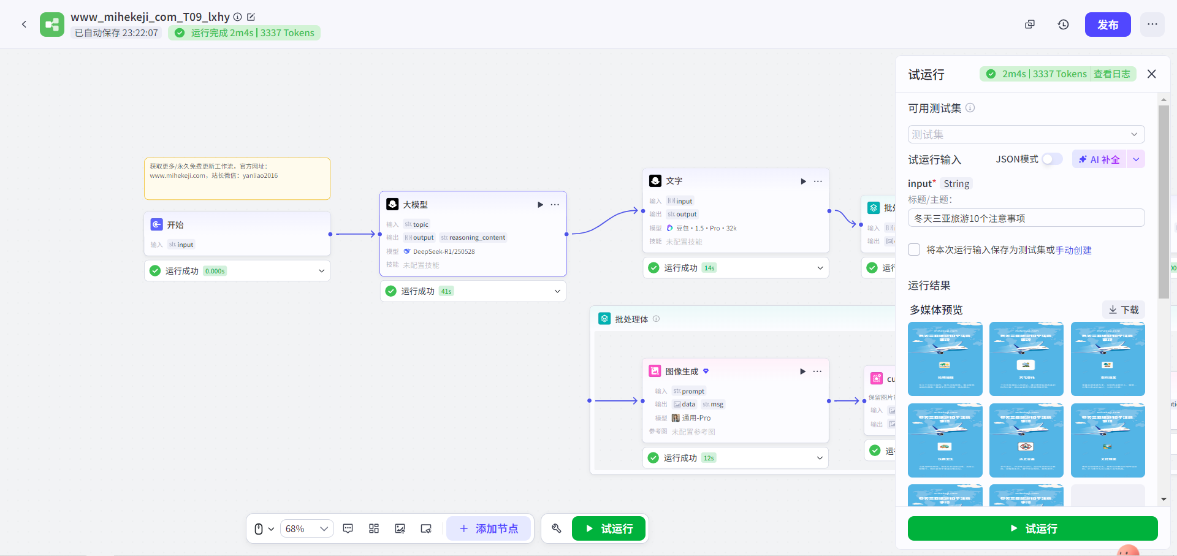Run the 大模型 node play icon

pos(540,205)
